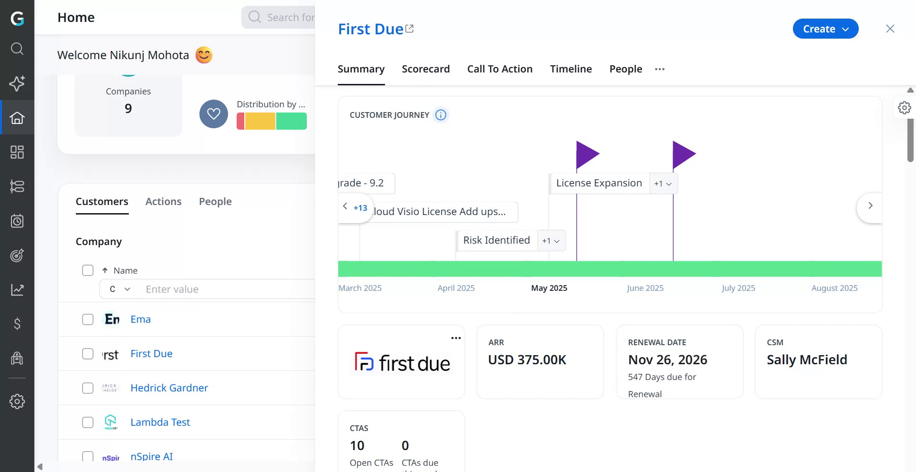The height and width of the screenshot is (472, 916).
Task: Open the Lambda Test company link
Action: [160, 422]
